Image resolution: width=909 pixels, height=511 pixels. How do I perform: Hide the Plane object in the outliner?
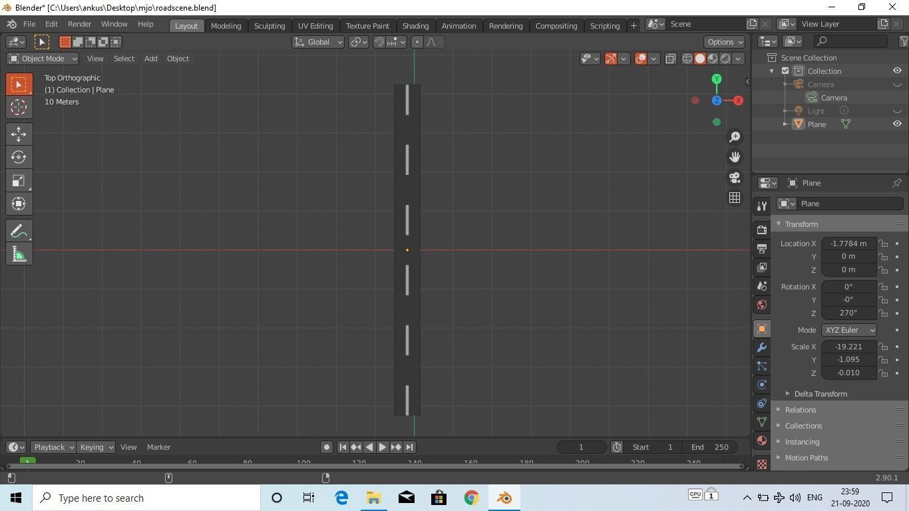click(x=896, y=124)
